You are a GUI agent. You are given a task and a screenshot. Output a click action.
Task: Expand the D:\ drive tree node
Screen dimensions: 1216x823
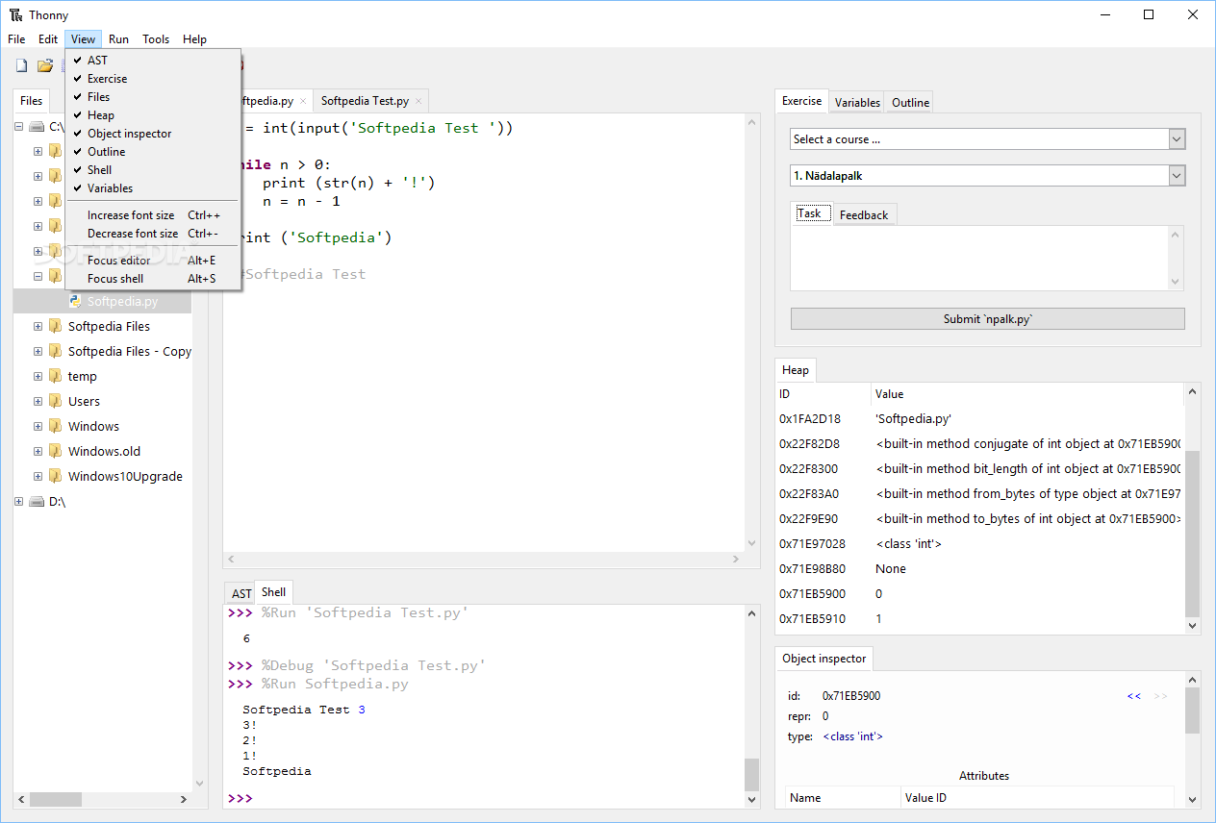(x=18, y=501)
